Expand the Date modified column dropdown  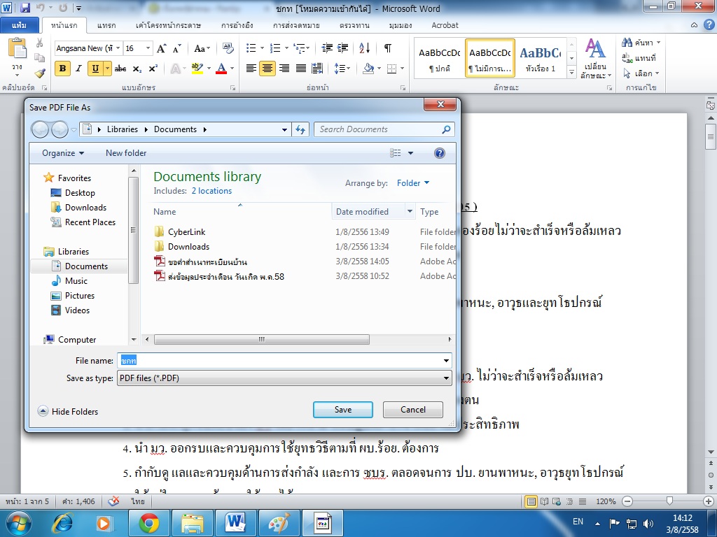[x=410, y=211]
